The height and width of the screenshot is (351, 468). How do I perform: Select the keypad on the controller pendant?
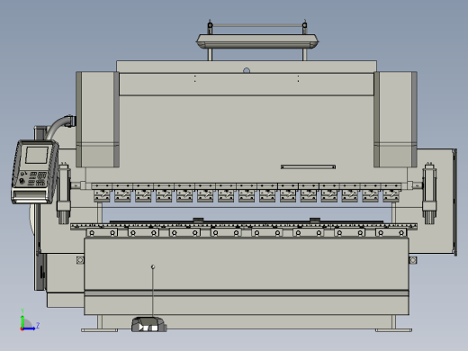pos(37,178)
